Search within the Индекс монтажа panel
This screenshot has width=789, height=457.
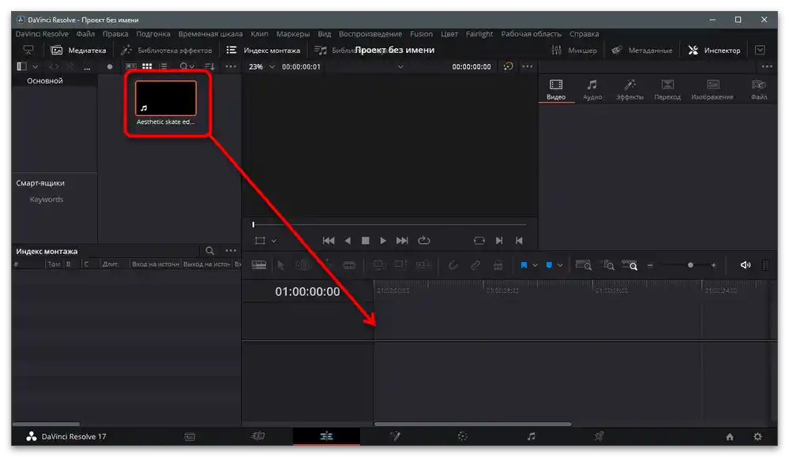click(210, 250)
